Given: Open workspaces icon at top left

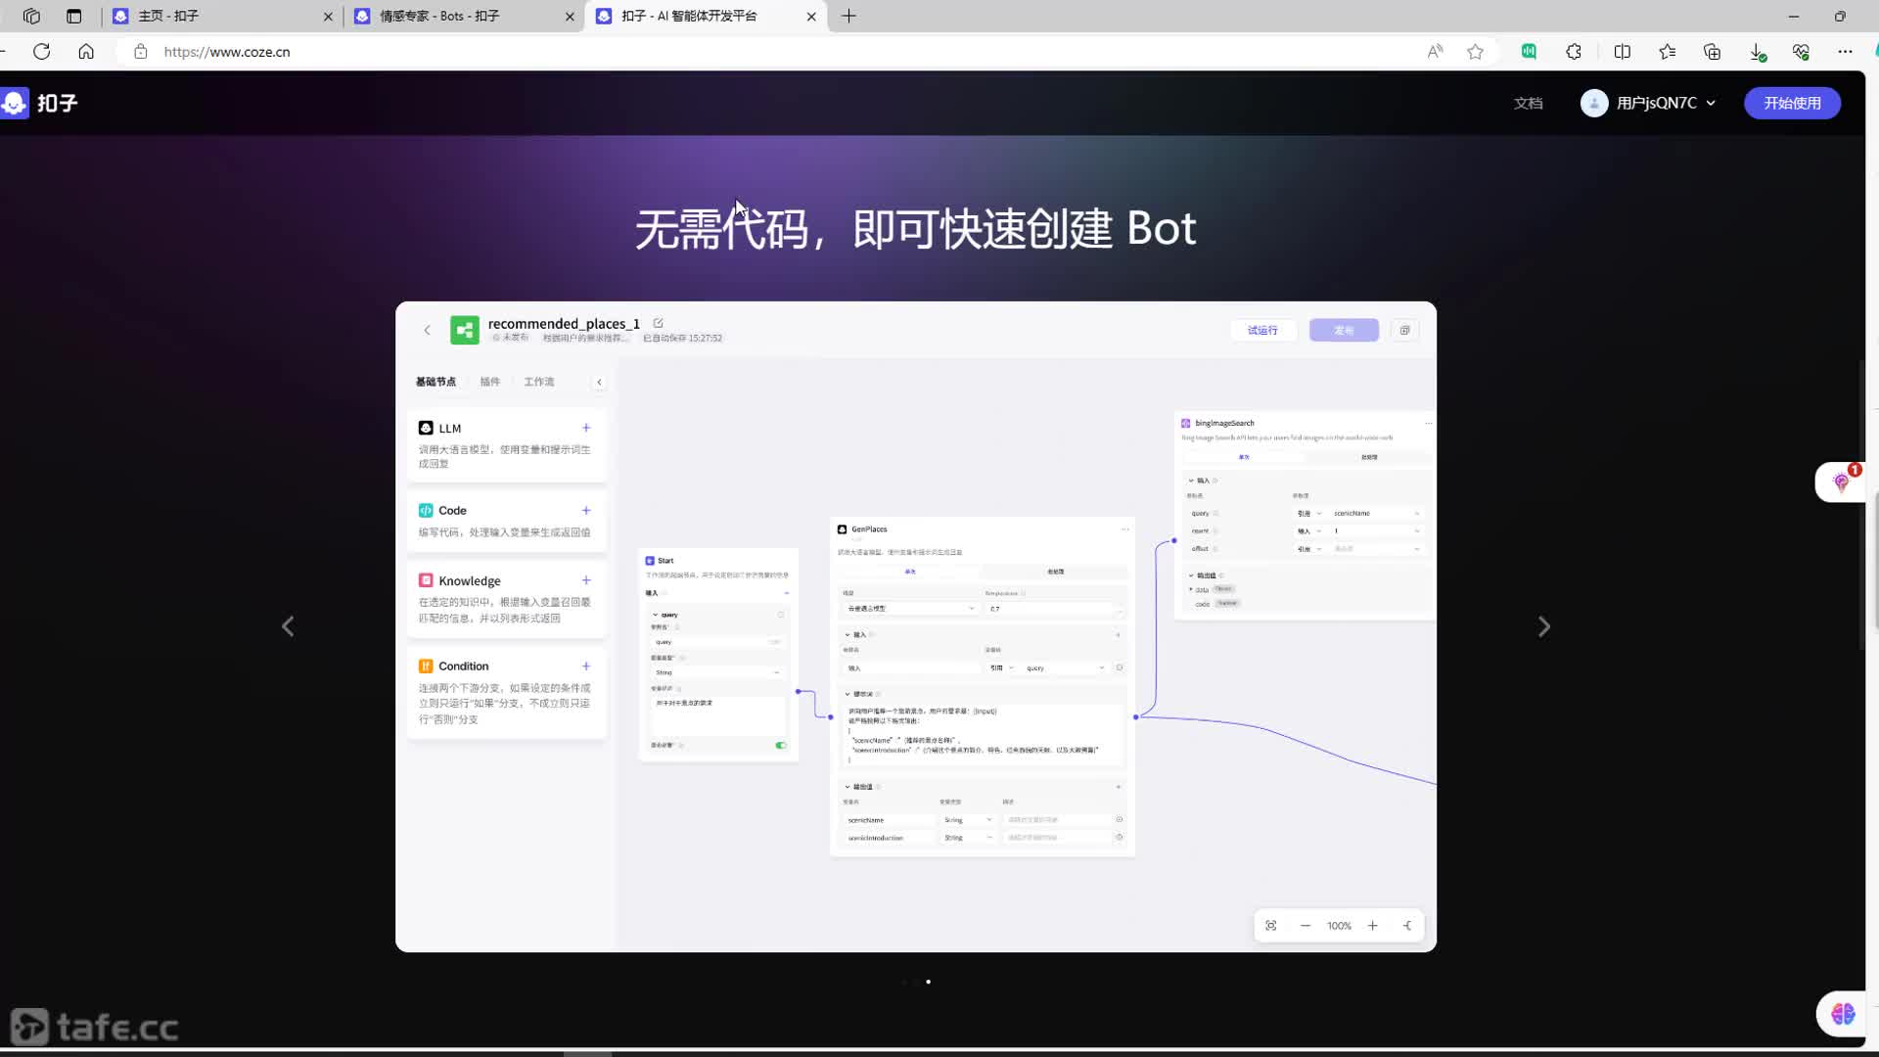Looking at the screenshot, I should 31,16.
